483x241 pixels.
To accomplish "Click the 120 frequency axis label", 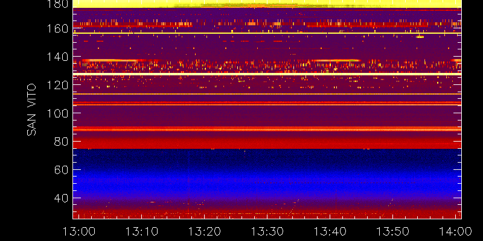I will point(57,85).
